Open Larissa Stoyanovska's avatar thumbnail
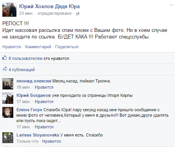 (x=8, y=138)
